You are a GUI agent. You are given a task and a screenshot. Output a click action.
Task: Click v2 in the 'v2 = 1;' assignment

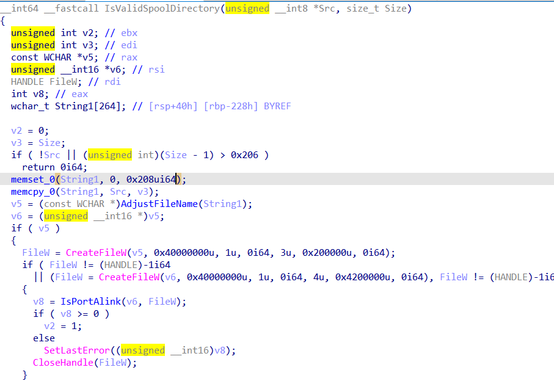[x=49, y=326]
